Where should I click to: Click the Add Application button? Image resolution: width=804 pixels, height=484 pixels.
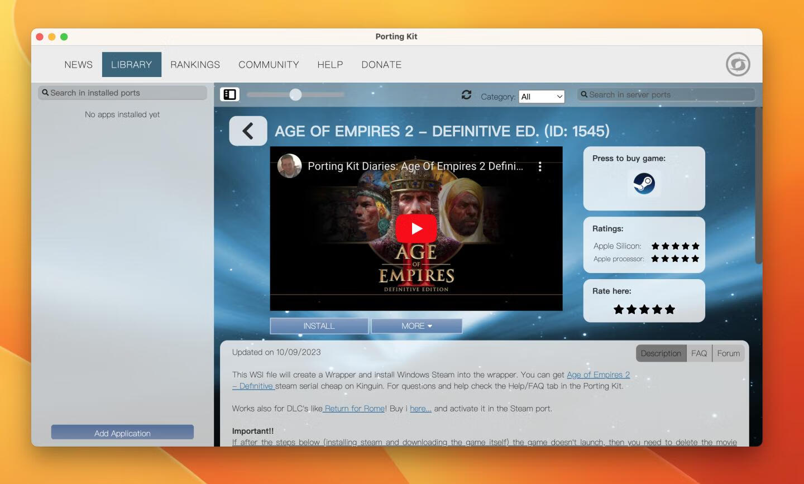pyautogui.click(x=122, y=433)
